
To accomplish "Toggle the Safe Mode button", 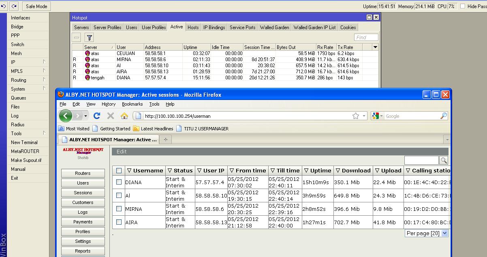I will (36, 6).
